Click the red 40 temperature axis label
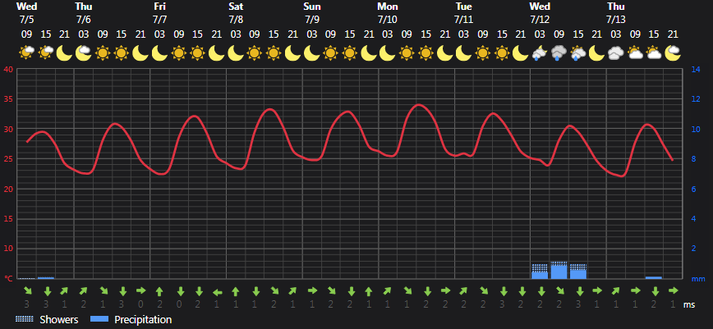Screen dimensions: 713x329 click(x=9, y=70)
